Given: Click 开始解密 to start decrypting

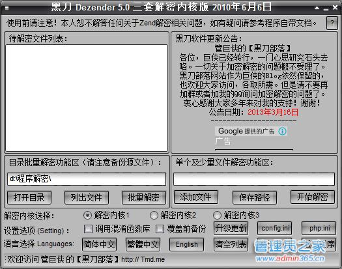Looking at the screenshot, I should (312, 197).
